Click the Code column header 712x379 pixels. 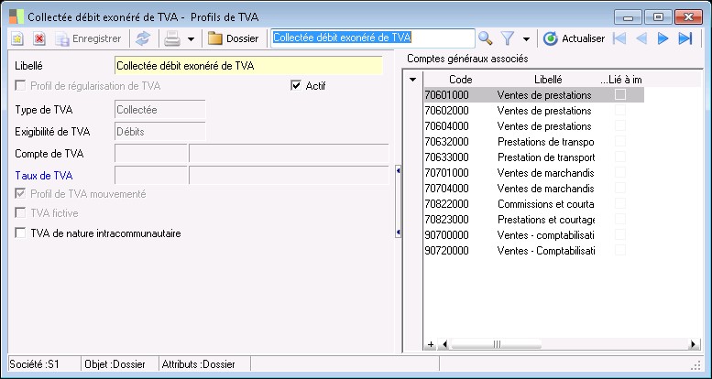[460, 80]
